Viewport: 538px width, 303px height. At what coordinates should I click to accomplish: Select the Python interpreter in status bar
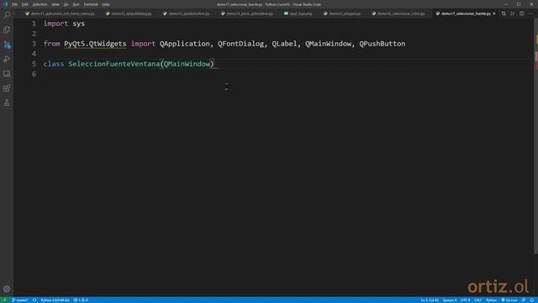tap(55, 300)
